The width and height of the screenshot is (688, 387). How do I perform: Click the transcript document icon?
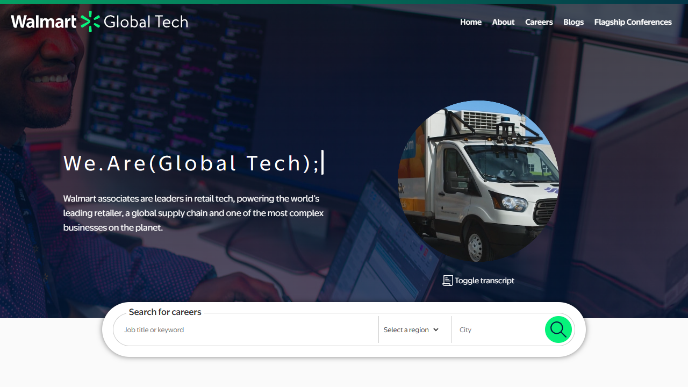[447, 281]
